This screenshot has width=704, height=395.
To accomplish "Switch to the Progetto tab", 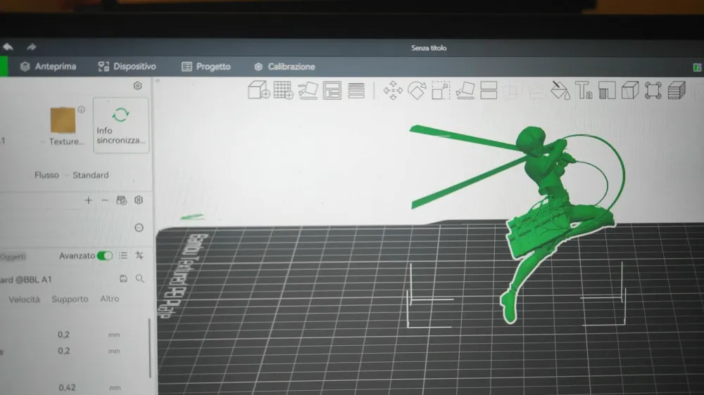I will pos(206,67).
